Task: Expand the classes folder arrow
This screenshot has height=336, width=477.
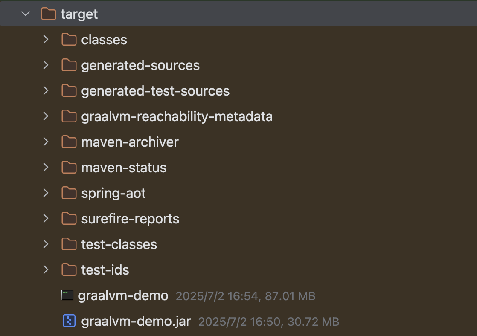Action: pos(46,39)
